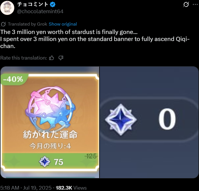Click the 5:18 AM Jul 19, 2025 timestamp
The image size is (199, 191).
[26, 188]
